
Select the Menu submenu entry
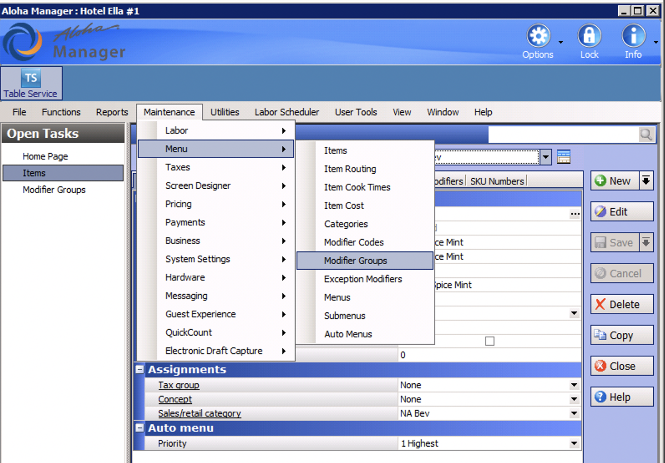tap(216, 149)
